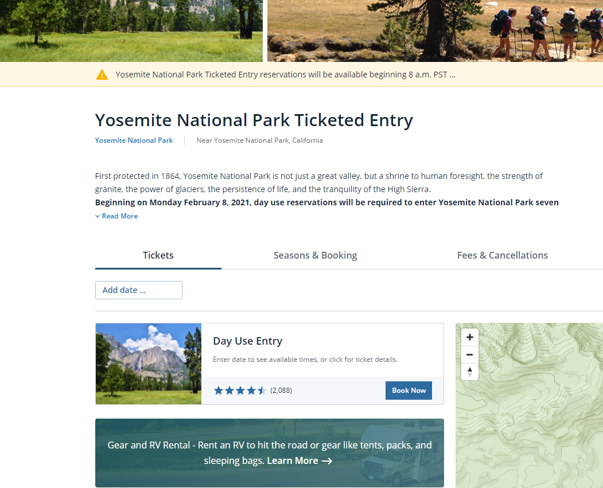Click the star rating for Day Use Entry
The height and width of the screenshot is (488, 603).
[x=240, y=391]
